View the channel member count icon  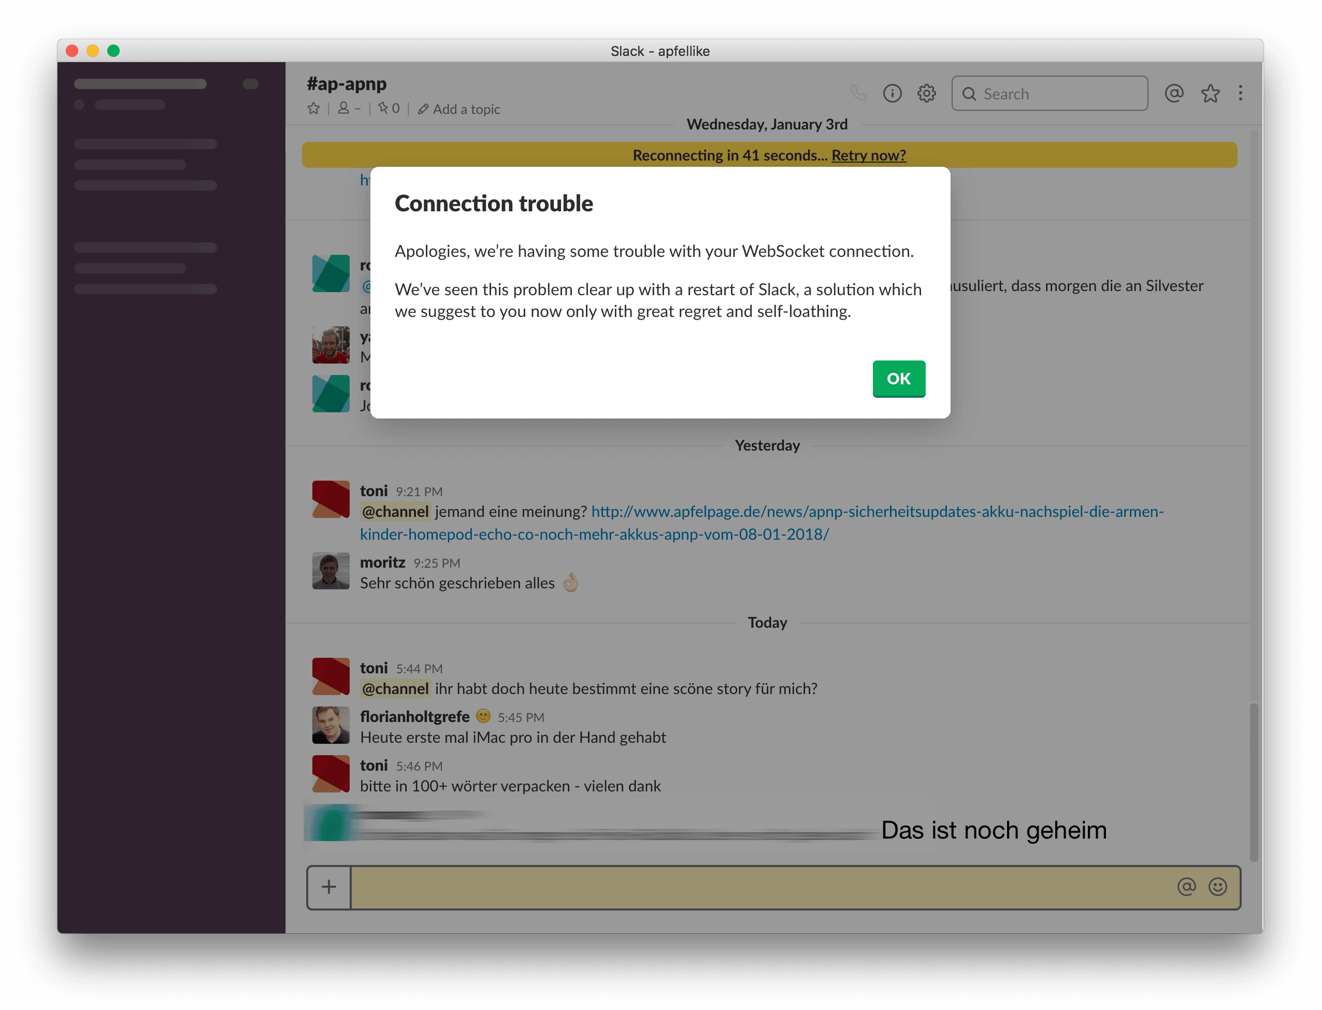[343, 108]
